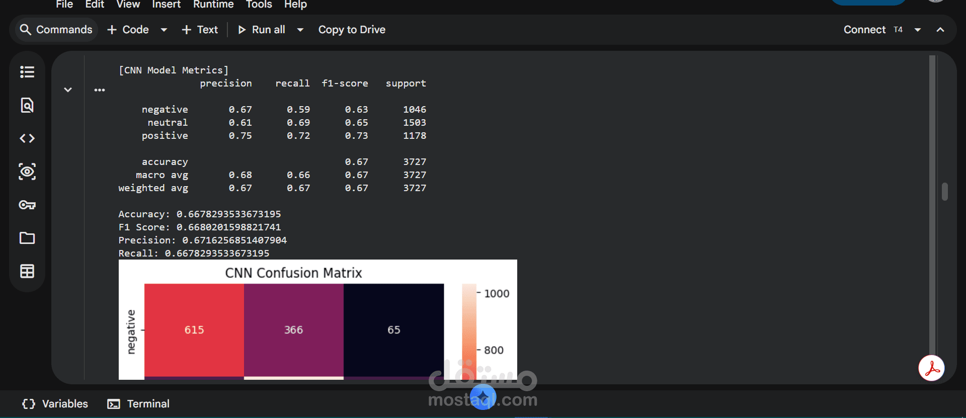
Task: Click the "Precision: 0.6716256851407904" line
Action: [203, 240]
